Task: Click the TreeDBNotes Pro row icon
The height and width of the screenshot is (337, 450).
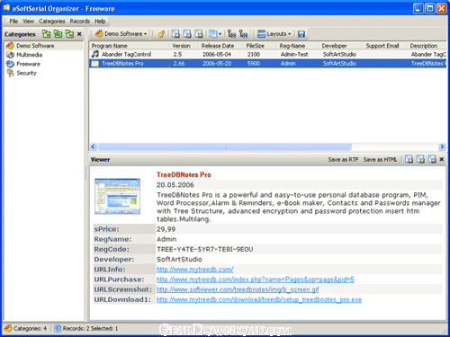Action: click(95, 64)
